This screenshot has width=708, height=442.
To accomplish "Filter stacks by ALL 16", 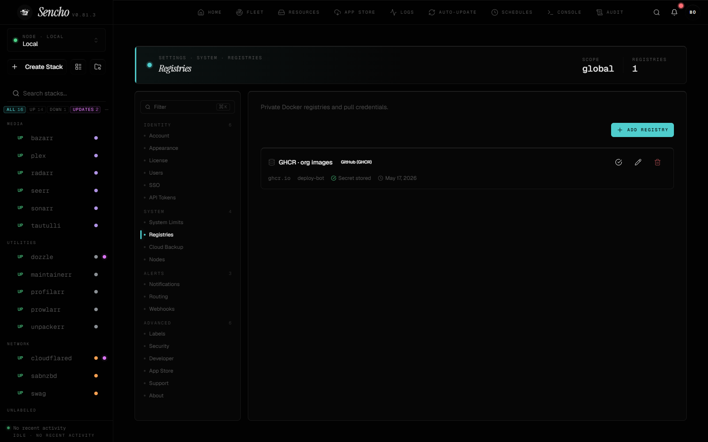I will [15, 110].
